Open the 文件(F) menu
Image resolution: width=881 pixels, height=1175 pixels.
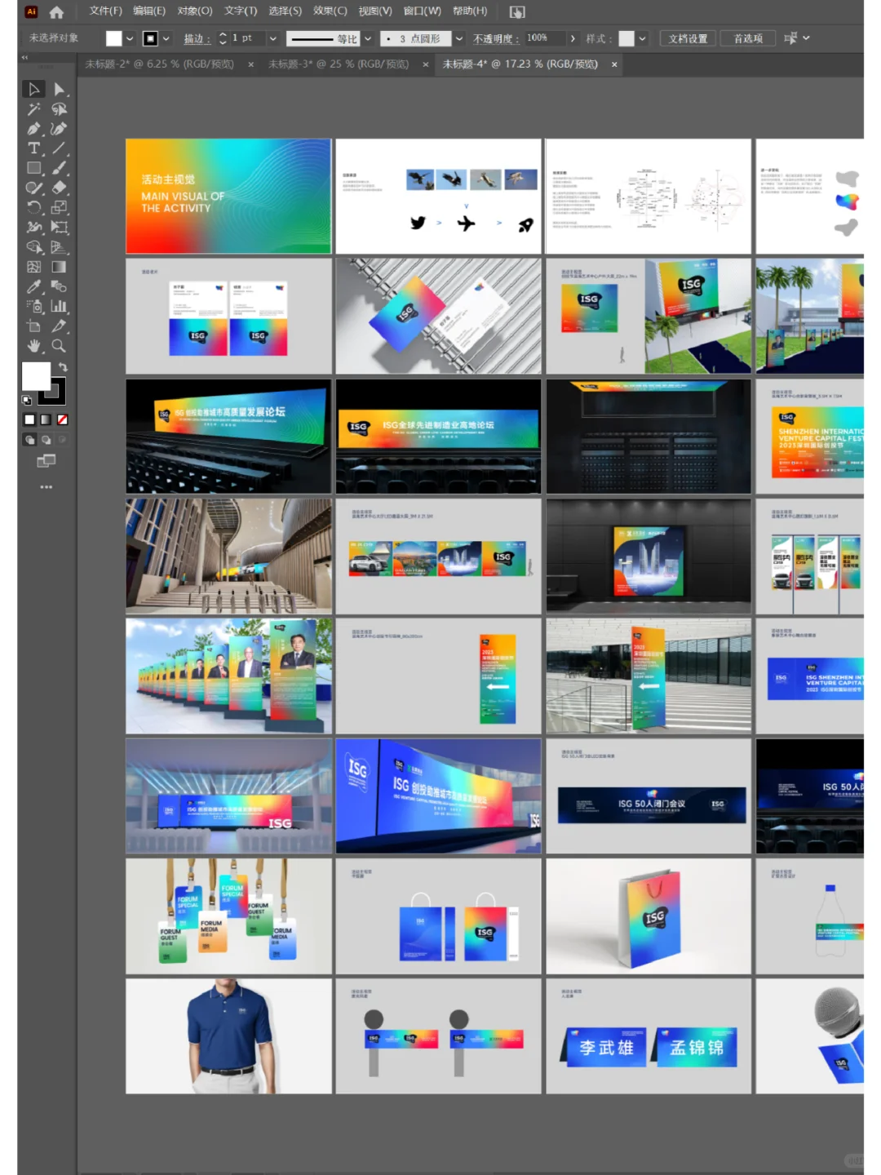pyautogui.click(x=105, y=11)
